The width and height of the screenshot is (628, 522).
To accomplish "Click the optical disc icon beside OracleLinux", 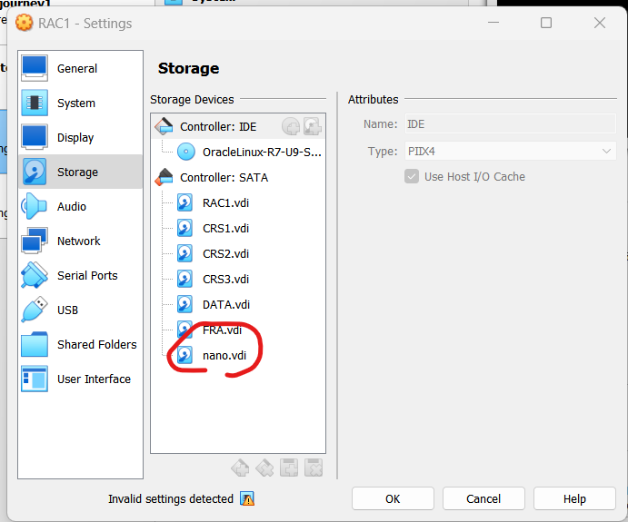I will (185, 152).
